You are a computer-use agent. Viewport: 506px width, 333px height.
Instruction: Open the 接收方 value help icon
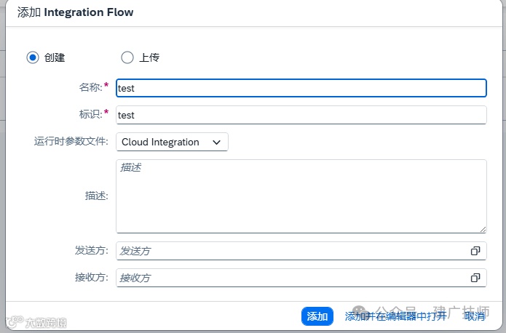(475, 278)
